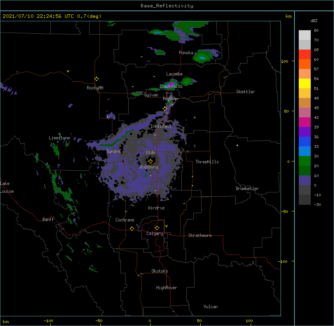Click the HighRiver label
The image size is (334, 326).
(x=167, y=288)
